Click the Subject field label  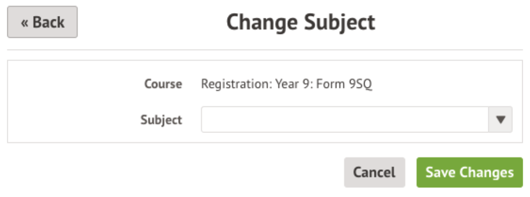tap(161, 119)
